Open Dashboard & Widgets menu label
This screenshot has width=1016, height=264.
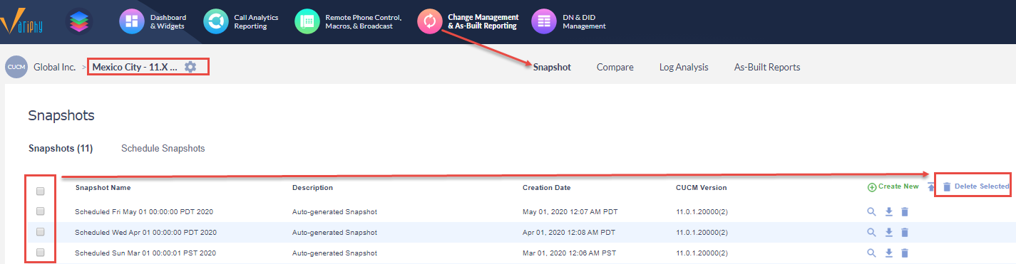(x=168, y=21)
